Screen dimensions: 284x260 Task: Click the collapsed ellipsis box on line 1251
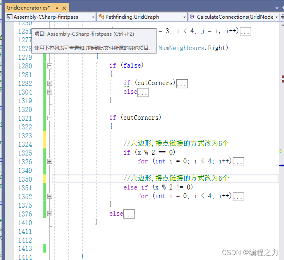[245, 32]
